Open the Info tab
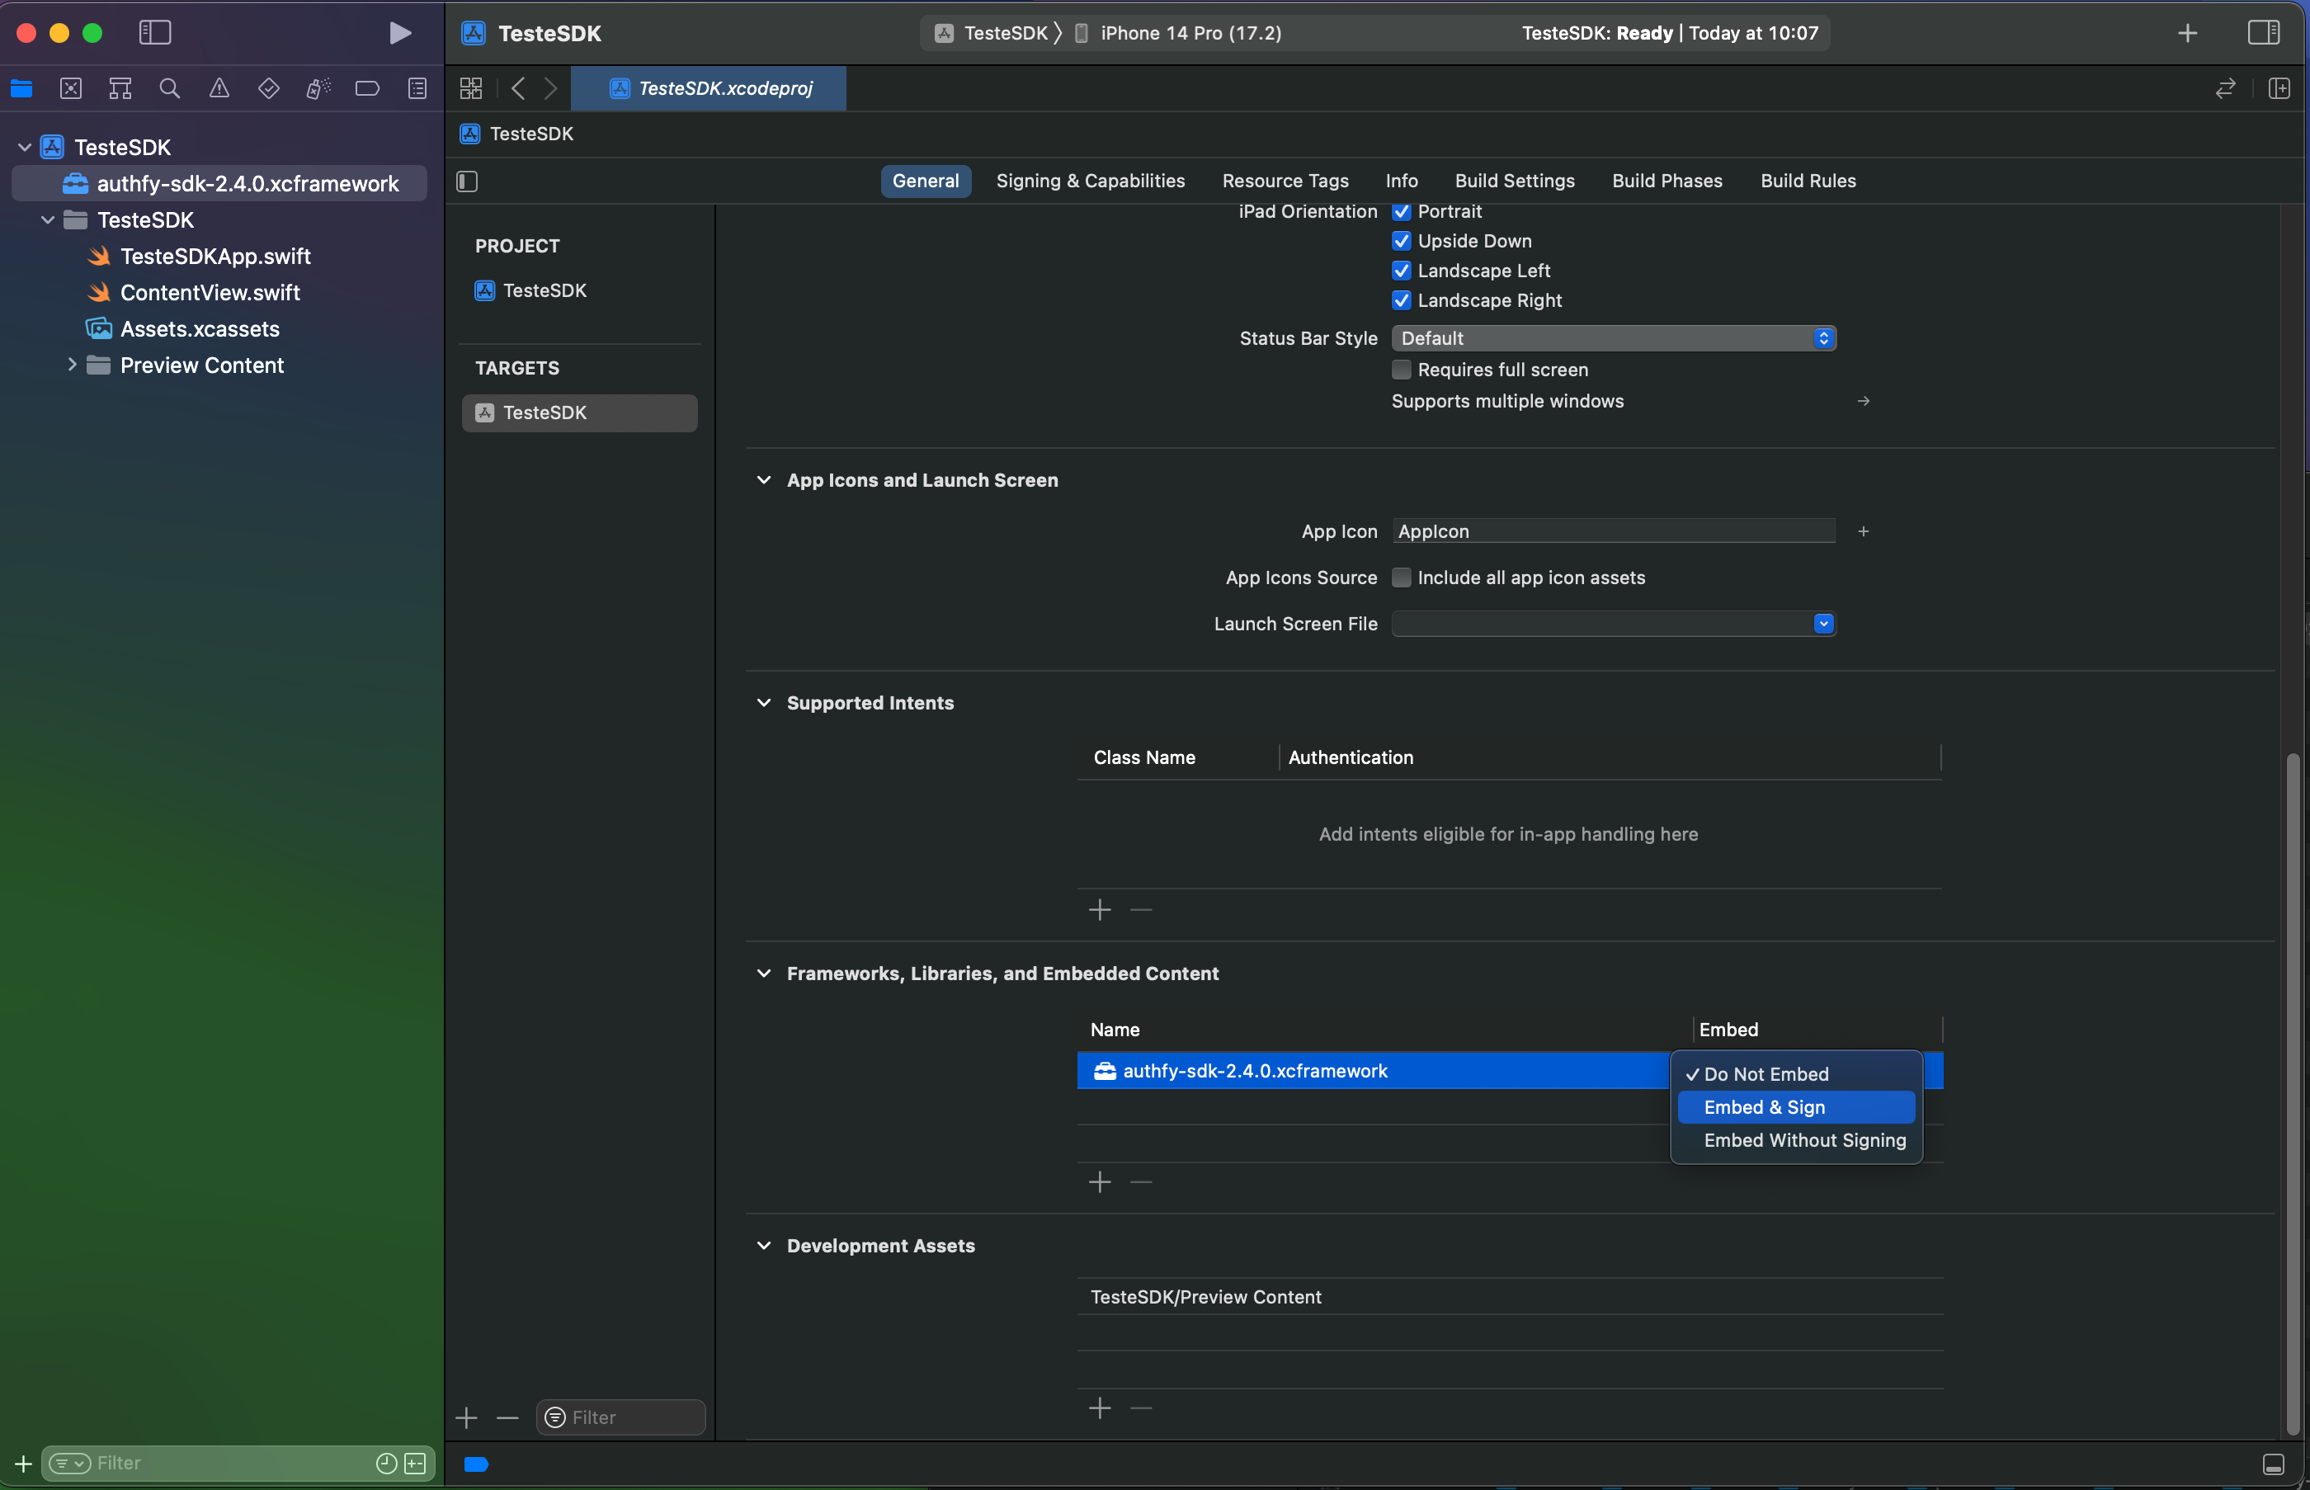2310x1490 pixels. click(x=1401, y=181)
